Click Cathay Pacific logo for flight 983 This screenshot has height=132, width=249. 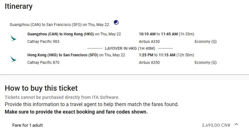pos(14,38)
